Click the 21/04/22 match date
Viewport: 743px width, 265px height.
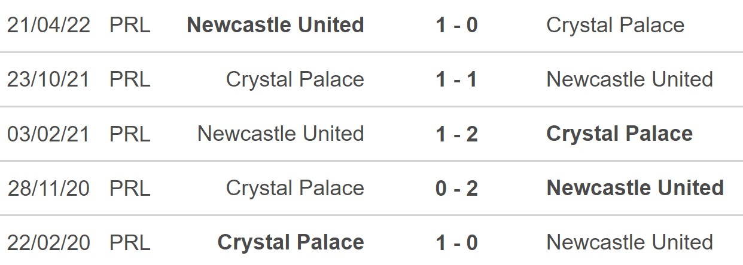click(48, 25)
